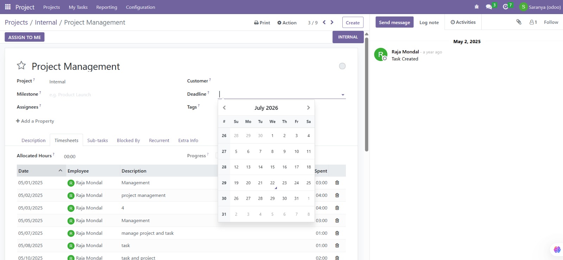Click the paperclip attachment icon
Image resolution: width=563 pixels, height=260 pixels.
pyautogui.click(x=519, y=22)
